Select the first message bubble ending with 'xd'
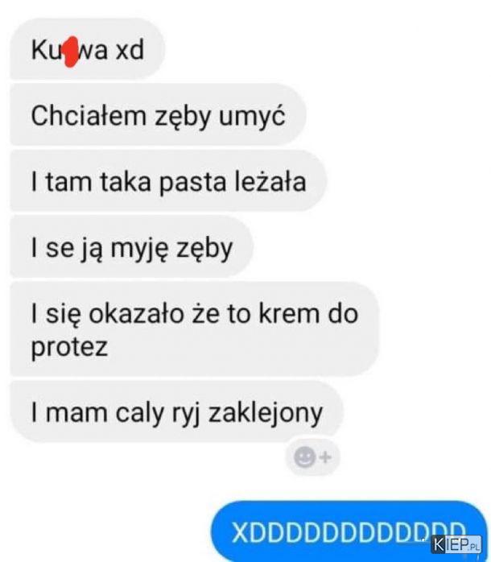 pyautogui.click(x=87, y=49)
